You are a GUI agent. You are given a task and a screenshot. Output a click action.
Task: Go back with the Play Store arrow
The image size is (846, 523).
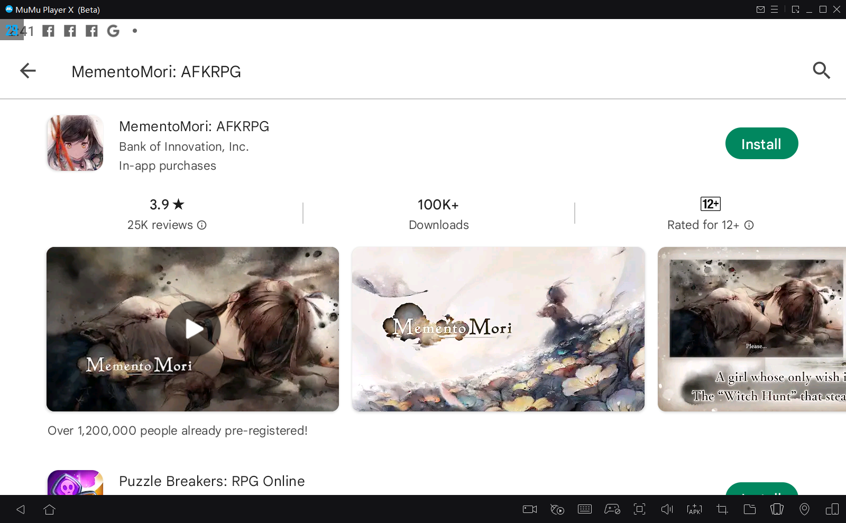tap(27, 71)
